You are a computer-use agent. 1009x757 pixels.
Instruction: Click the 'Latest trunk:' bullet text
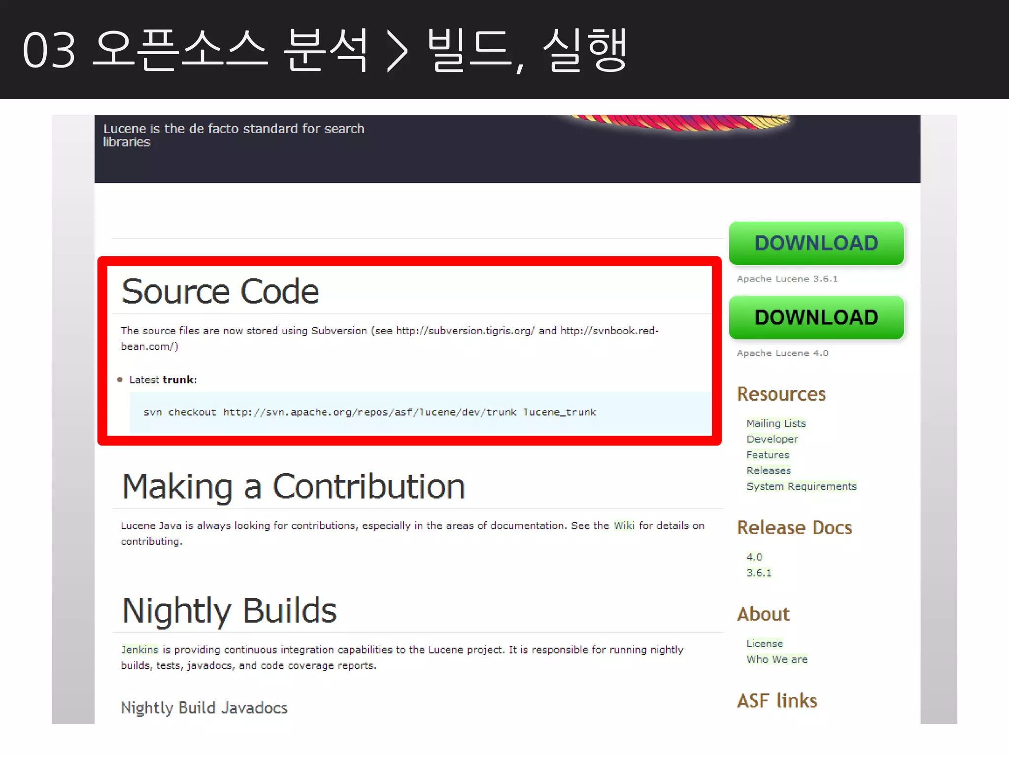click(163, 380)
